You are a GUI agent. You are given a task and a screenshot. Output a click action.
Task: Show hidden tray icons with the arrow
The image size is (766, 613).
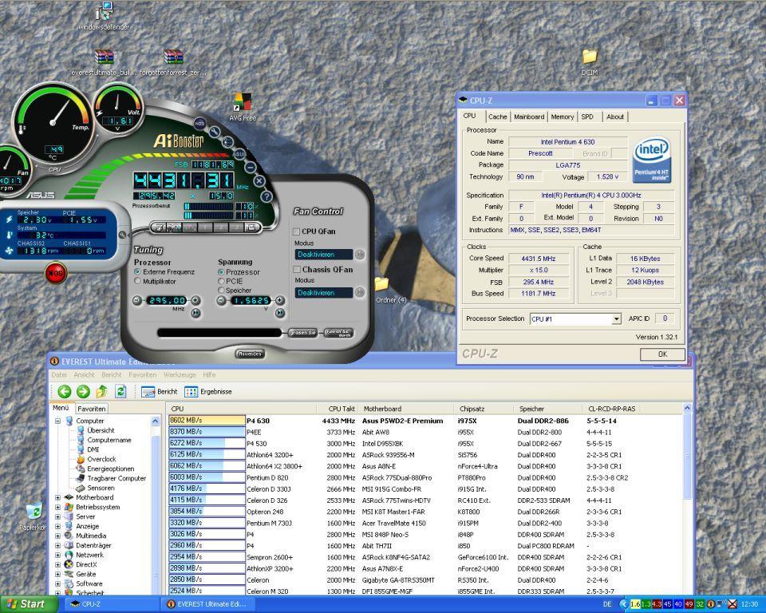pos(623,604)
